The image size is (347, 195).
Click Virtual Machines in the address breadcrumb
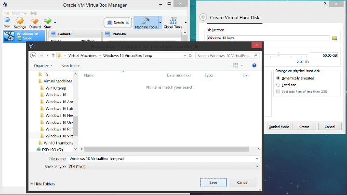82,55
